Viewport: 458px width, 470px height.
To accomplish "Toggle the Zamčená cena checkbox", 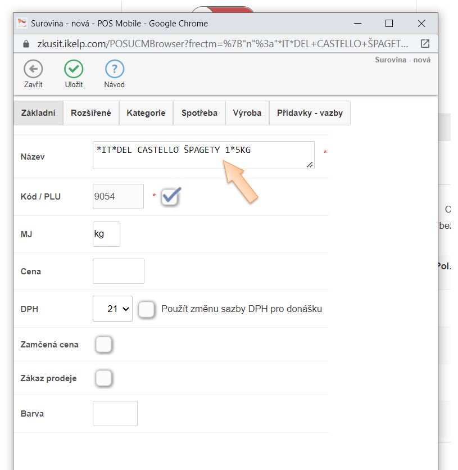I will pos(103,344).
